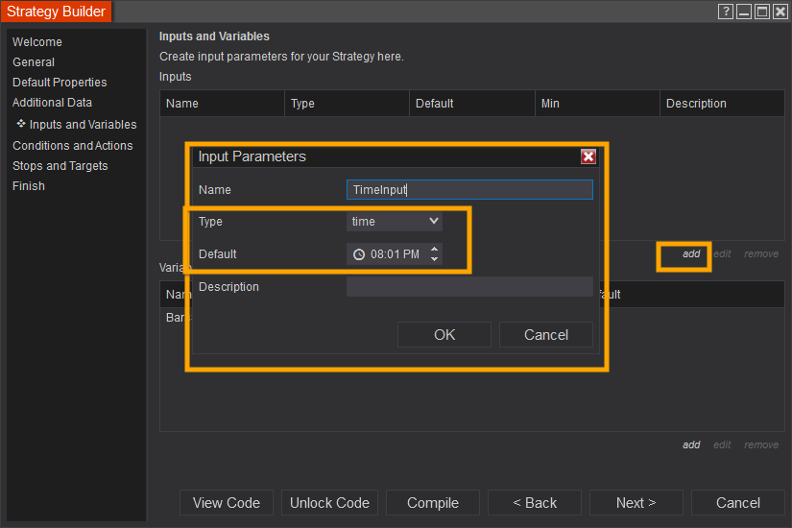Screen dimensions: 792x528
Task: Decrease default time with down arrow
Action: point(435,259)
